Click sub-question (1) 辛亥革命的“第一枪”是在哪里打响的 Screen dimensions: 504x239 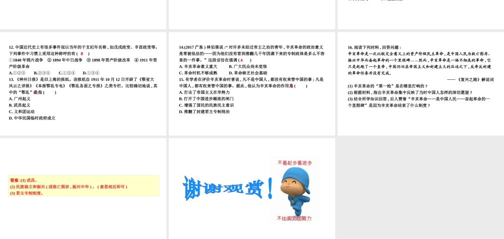coord(388,86)
